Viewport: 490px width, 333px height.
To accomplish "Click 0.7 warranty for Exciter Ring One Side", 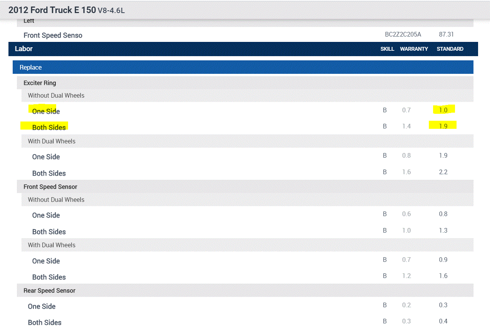I will coord(406,110).
